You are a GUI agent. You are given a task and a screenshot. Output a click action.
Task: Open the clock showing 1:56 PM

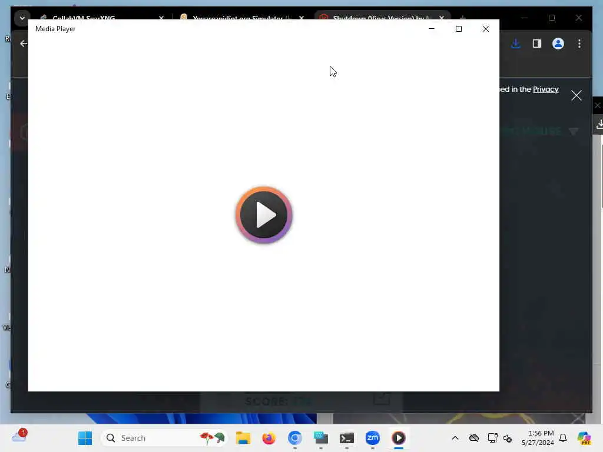click(538, 438)
